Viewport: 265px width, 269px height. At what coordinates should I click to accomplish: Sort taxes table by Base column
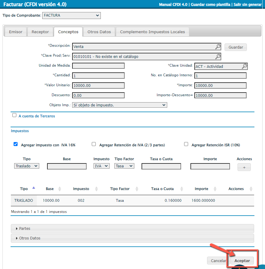(x=59, y=189)
